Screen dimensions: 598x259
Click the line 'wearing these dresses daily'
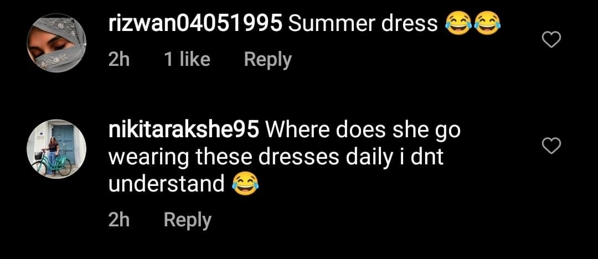[x=250, y=158]
